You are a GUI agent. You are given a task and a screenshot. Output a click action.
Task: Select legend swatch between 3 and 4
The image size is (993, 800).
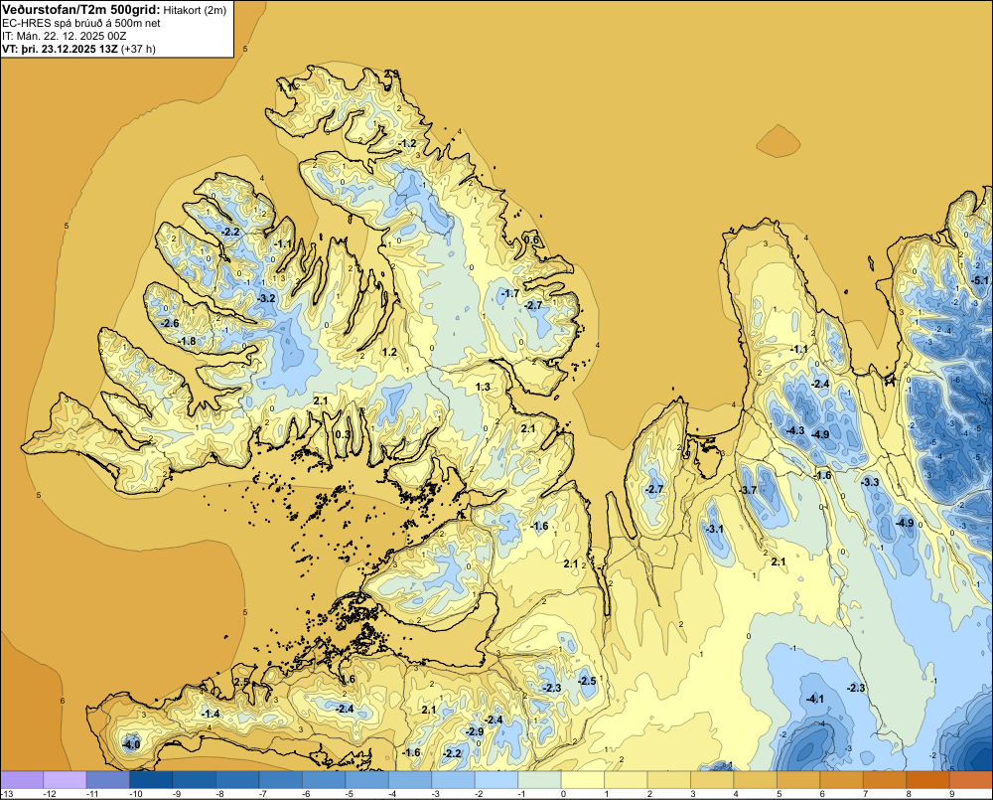pos(712,779)
